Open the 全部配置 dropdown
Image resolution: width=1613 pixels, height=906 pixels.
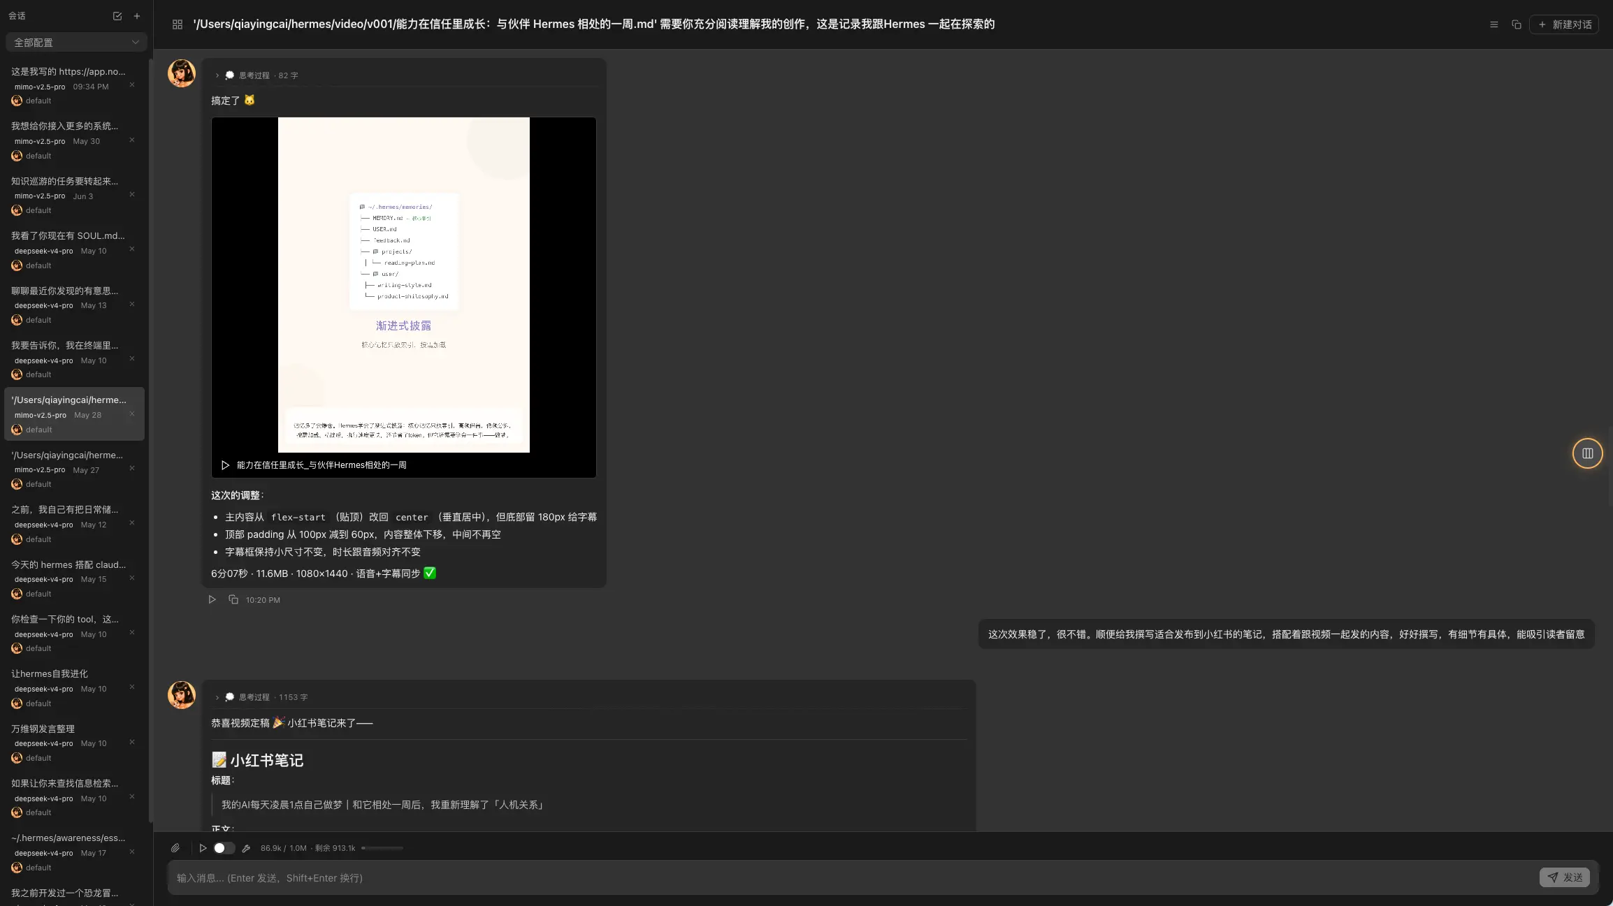[76, 43]
